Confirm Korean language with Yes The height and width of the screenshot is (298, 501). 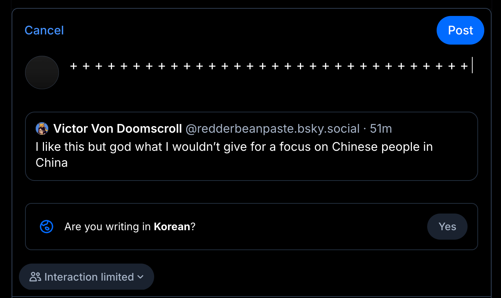(447, 227)
